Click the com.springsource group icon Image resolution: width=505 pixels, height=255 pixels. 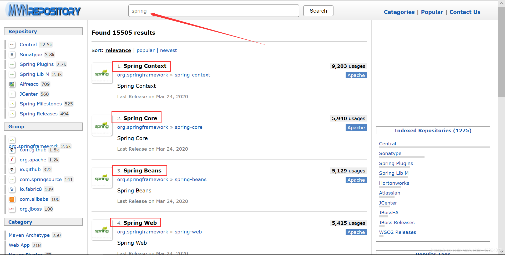click(x=12, y=180)
